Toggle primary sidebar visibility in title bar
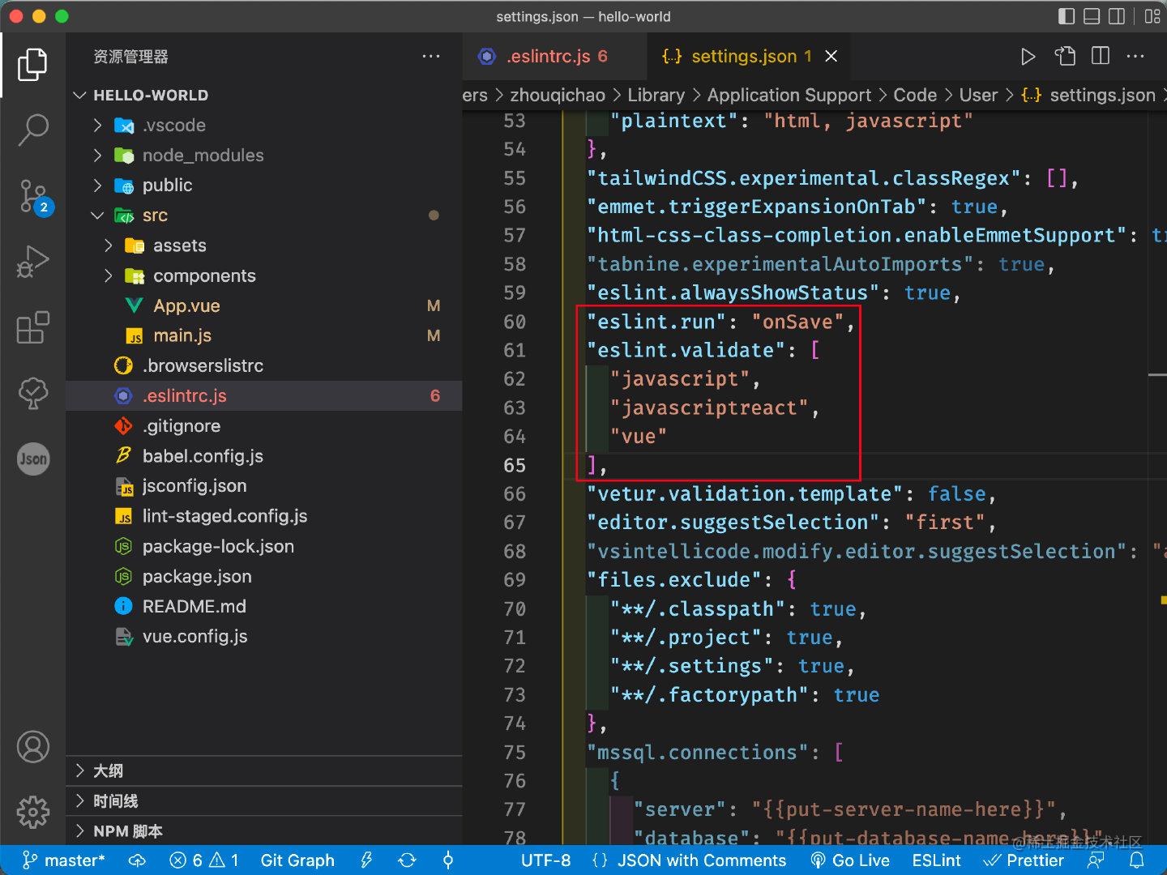 1067,16
